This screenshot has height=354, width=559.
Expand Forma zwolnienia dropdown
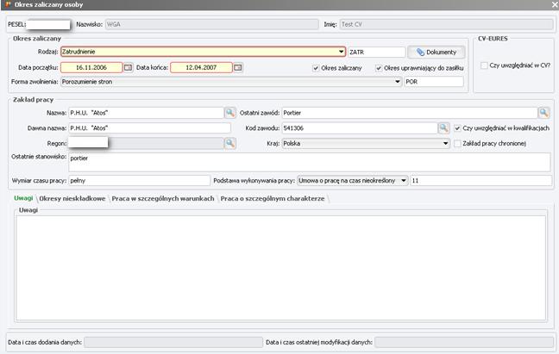[x=397, y=82]
